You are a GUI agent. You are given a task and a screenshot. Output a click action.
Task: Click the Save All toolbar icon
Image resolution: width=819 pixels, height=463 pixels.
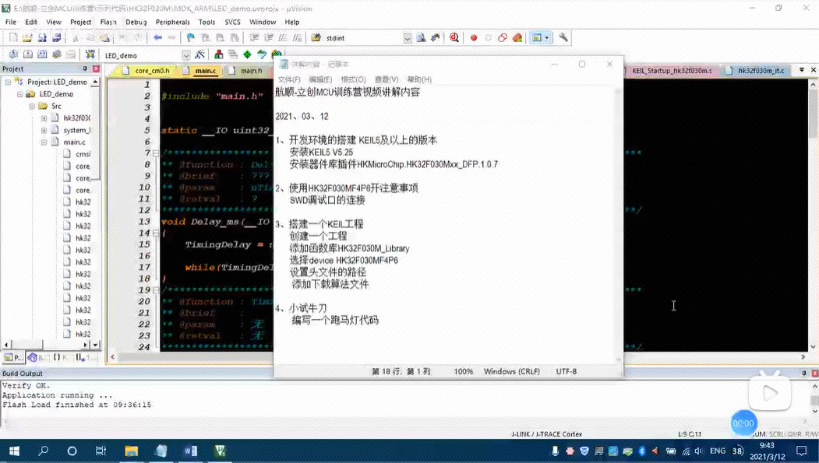56,37
